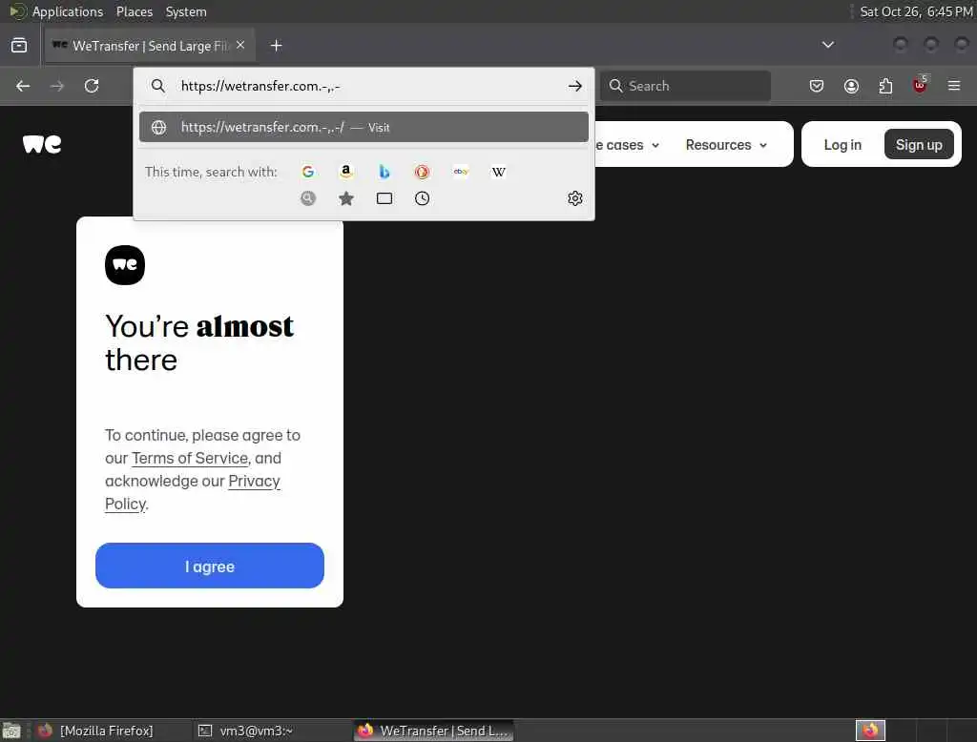Open the Firefox View icon
The width and height of the screenshot is (977, 742).
tap(19, 46)
